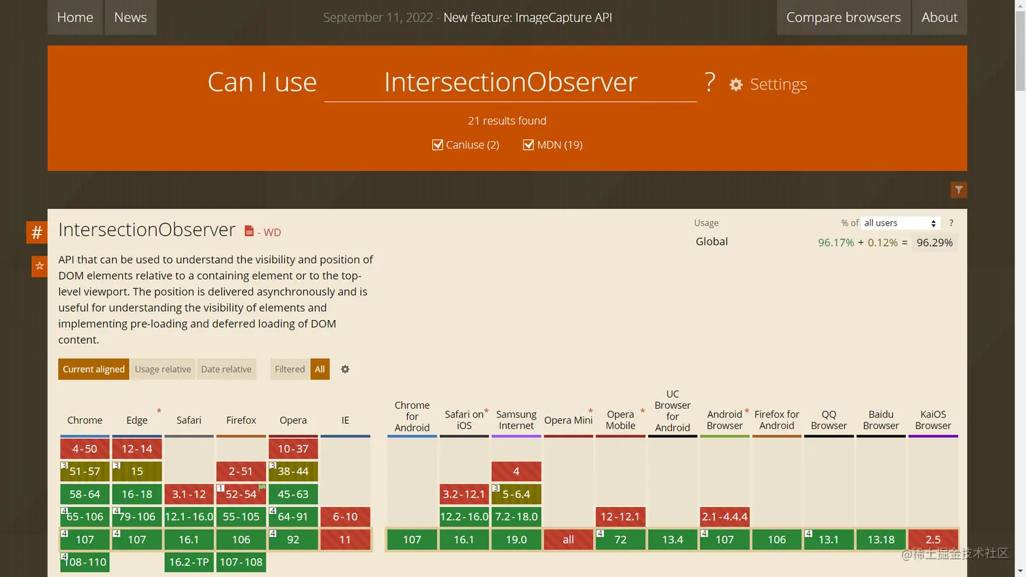
Task: Open the About page
Action: click(x=939, y=17)
